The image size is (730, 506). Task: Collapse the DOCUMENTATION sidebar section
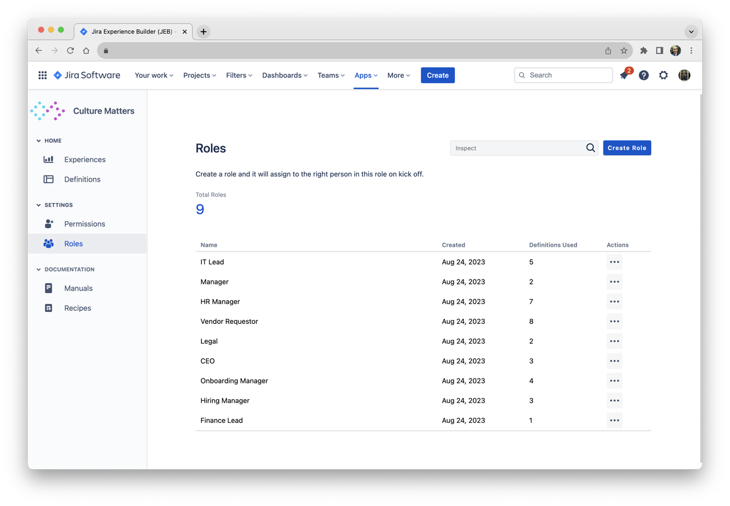coord(39,269)
